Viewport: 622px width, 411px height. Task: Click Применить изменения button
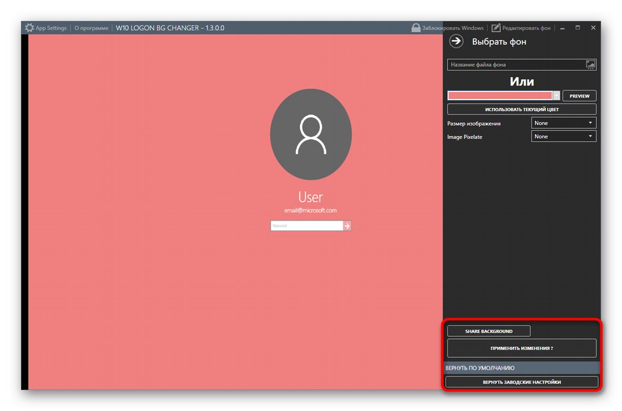[522, 348]
